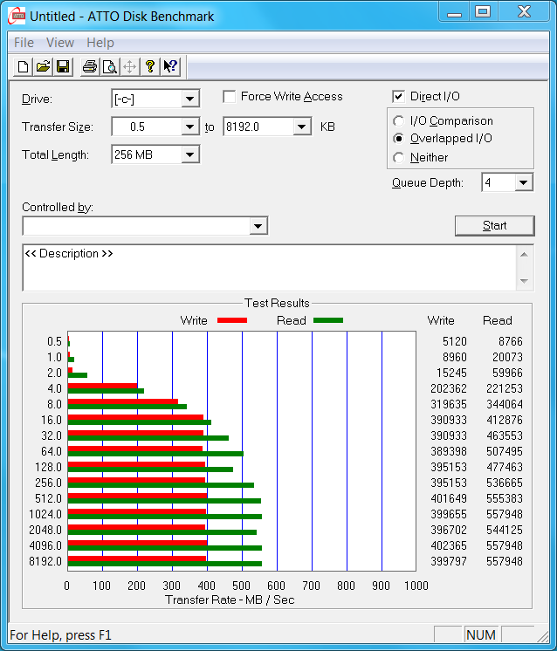Viewport: 557px width, 651px height.
Task: Click the context help arrow-question icon
Action: coord(170,66)
